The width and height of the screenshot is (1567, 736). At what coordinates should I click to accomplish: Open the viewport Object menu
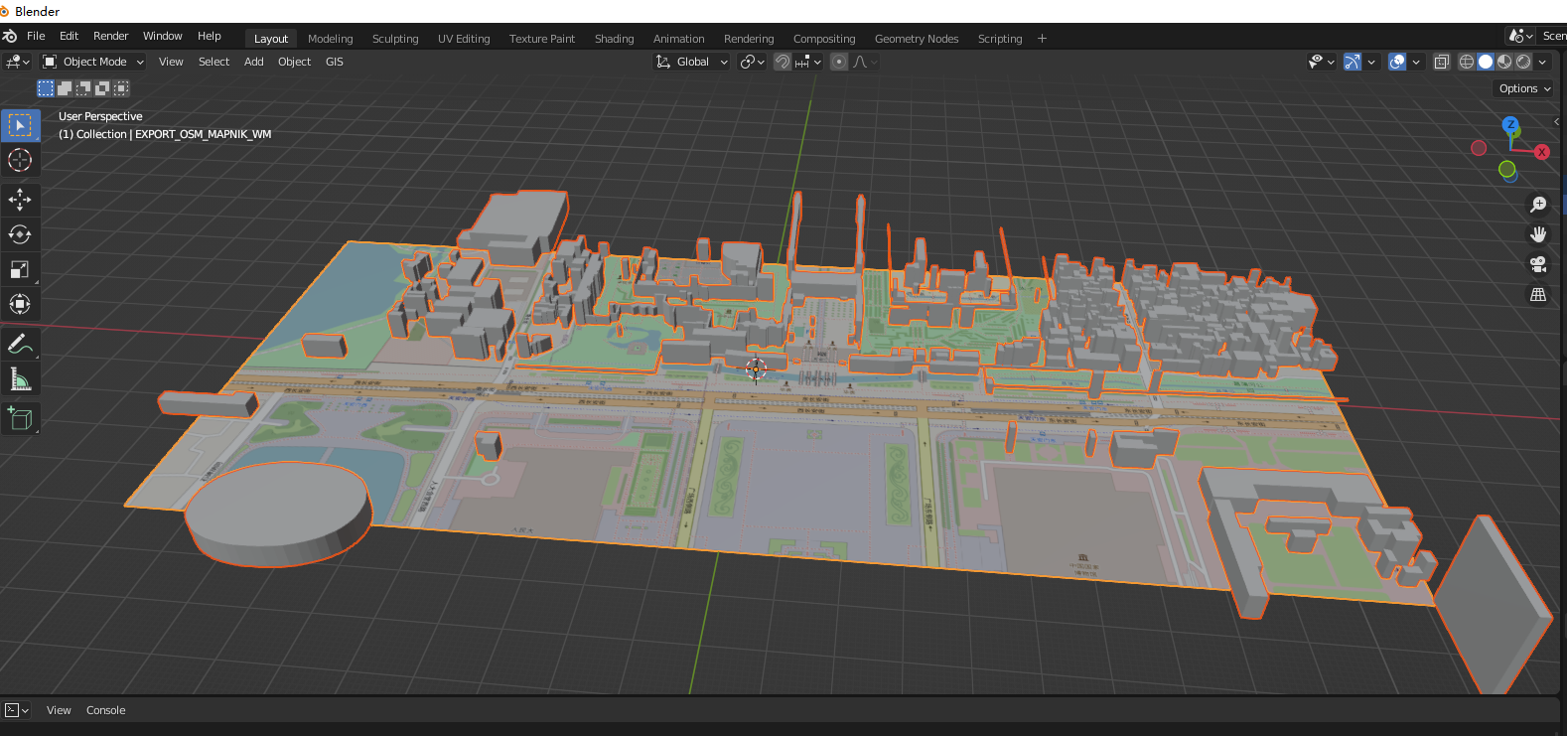coord(295,62)
